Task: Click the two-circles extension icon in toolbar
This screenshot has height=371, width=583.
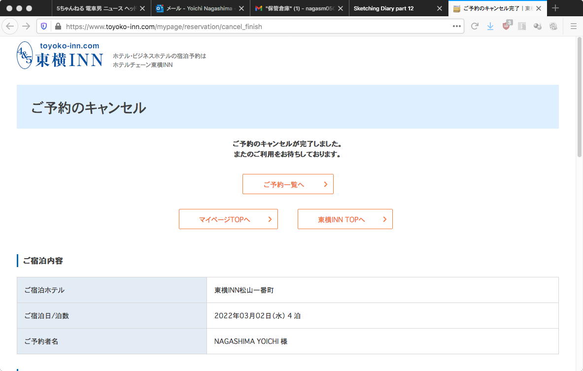Action: [x=537, y=27]
